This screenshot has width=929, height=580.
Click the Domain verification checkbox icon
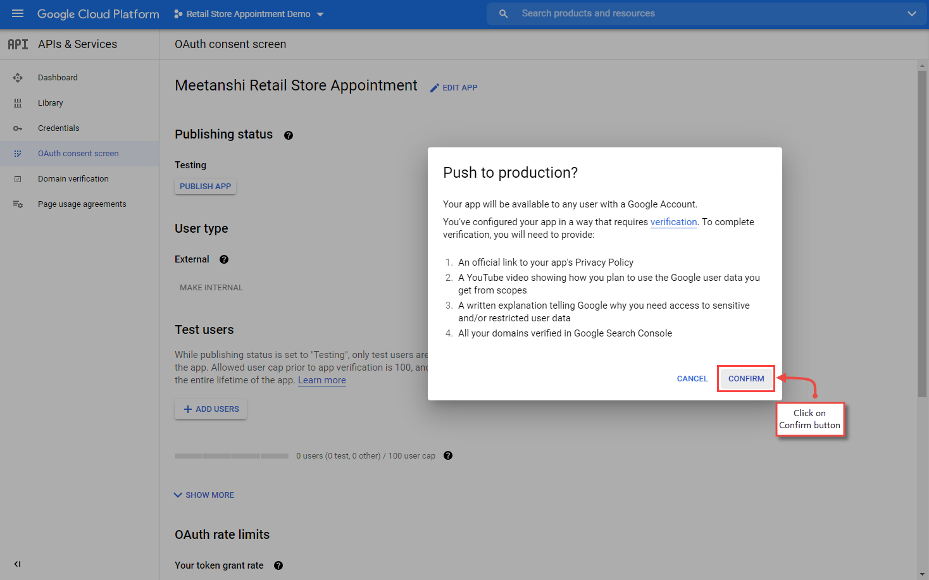click(x=18, y=179)
